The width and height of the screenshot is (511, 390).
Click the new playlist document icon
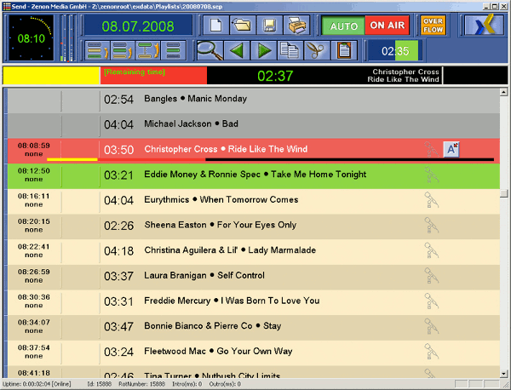pos(215,26)
